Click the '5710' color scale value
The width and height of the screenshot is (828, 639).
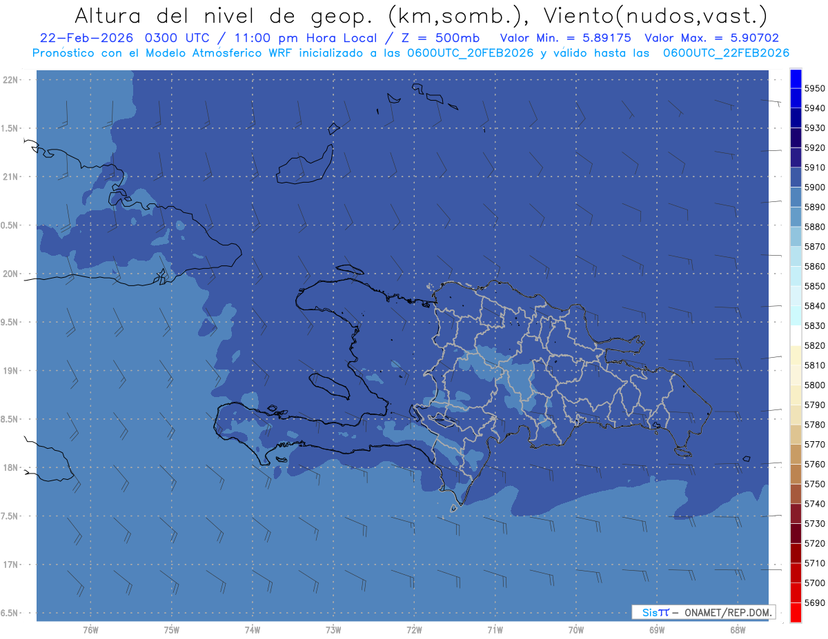[814, 563]
